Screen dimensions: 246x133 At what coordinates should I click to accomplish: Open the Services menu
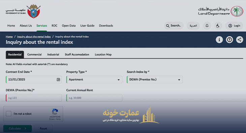pyautogui.click(x=41, y=26)
